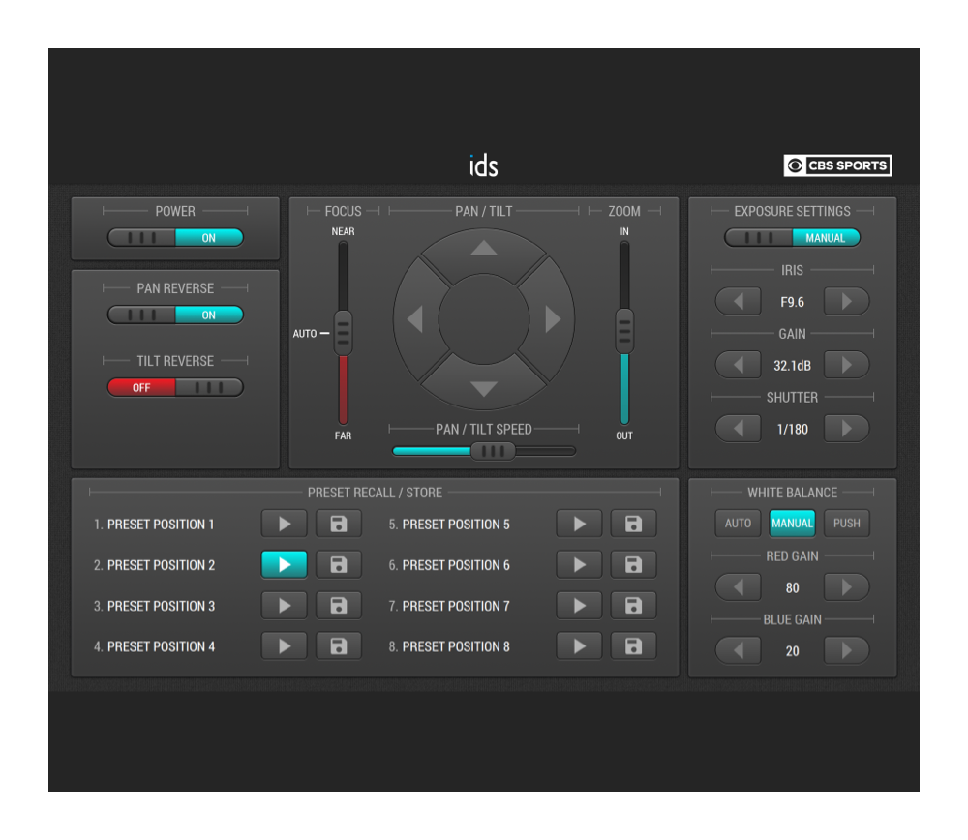The image size is (968, 840).
Task: Increase the Iris value
Action: [x=846, y=301]
